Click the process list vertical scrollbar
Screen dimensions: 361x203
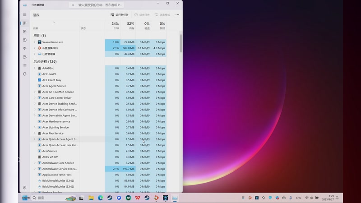[181, 43]
